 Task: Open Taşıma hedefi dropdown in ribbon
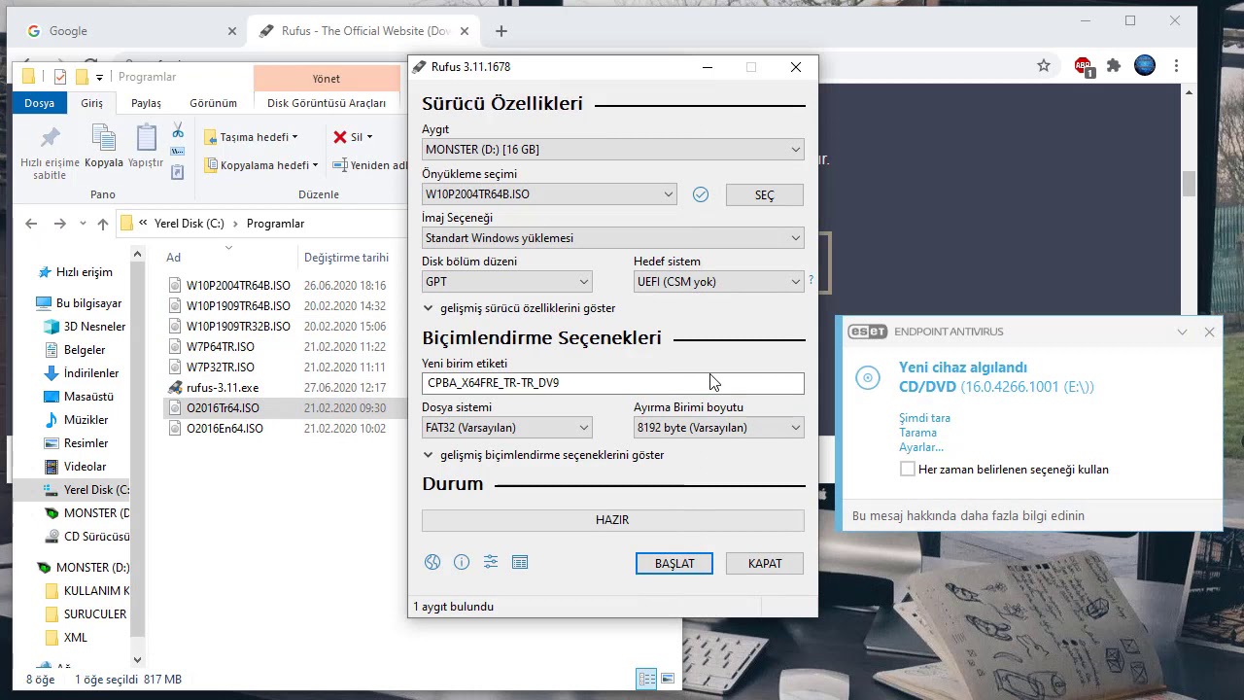coord(252,137)
